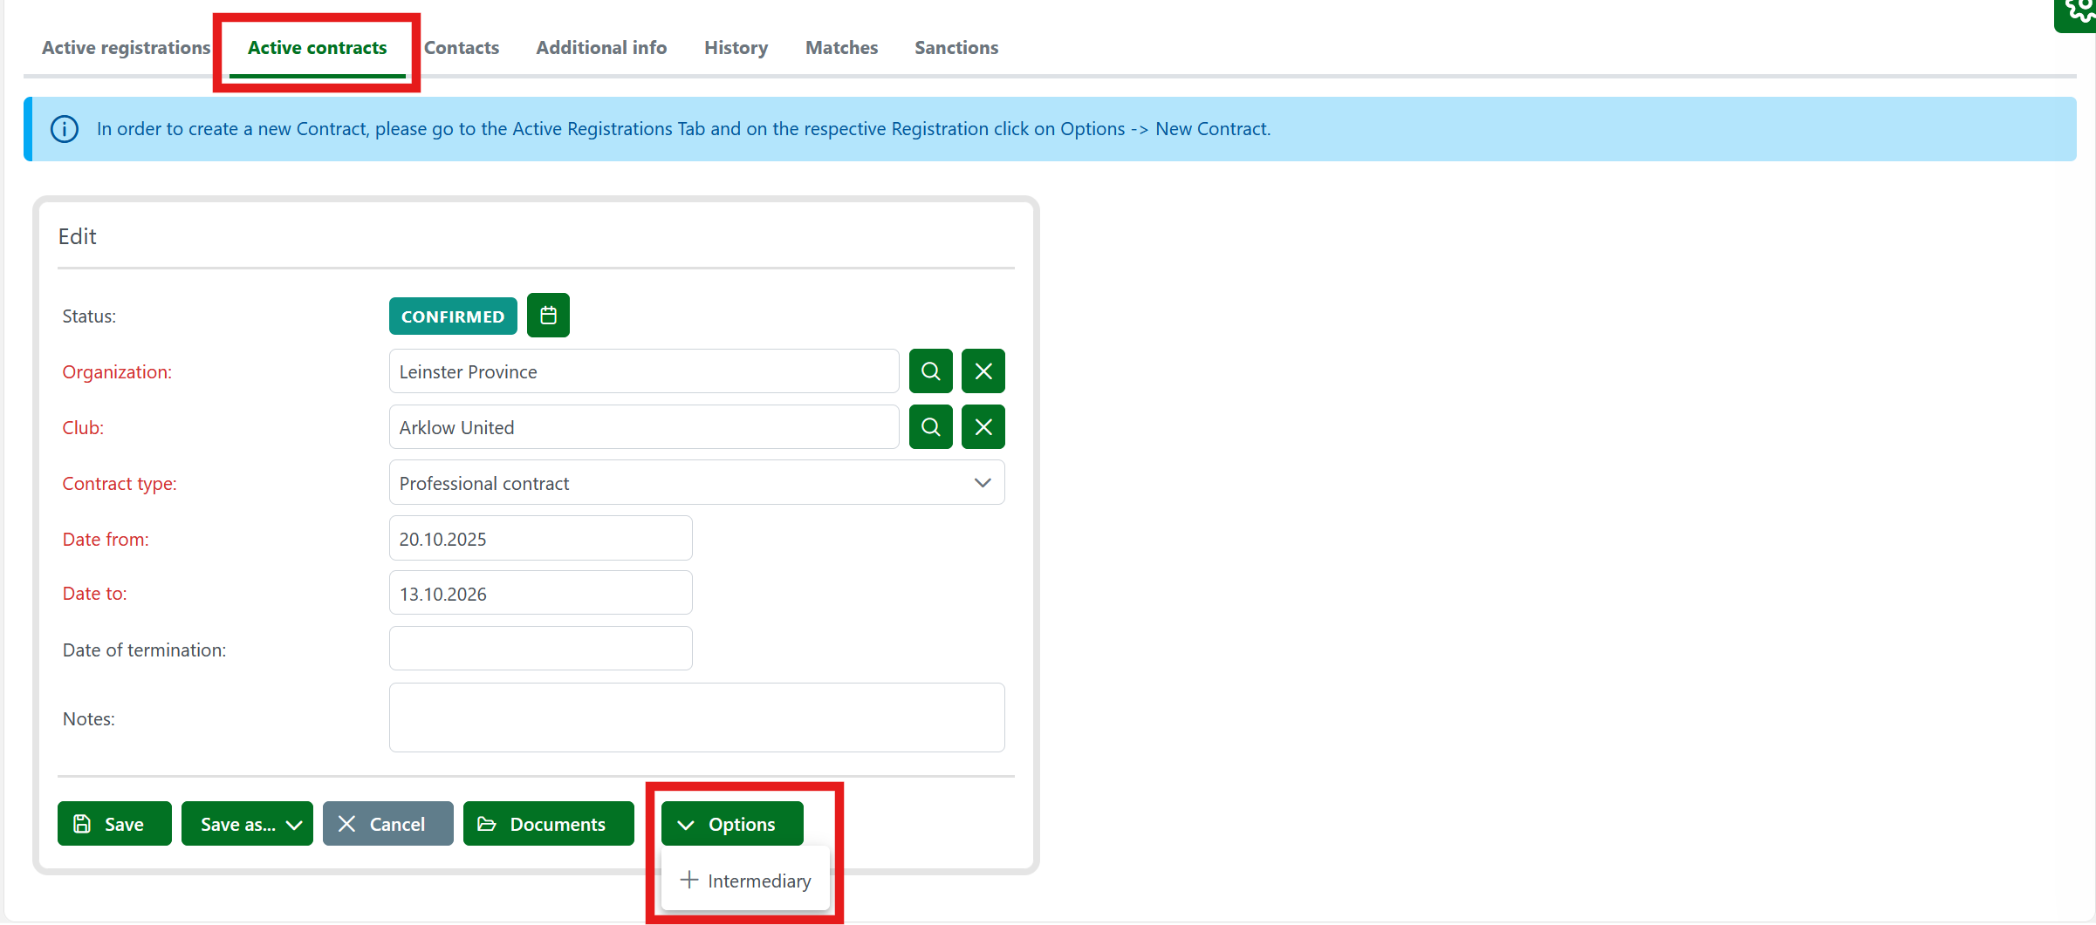
Task: Click the info icon in blue banner
Action: (x=65, y=129)
